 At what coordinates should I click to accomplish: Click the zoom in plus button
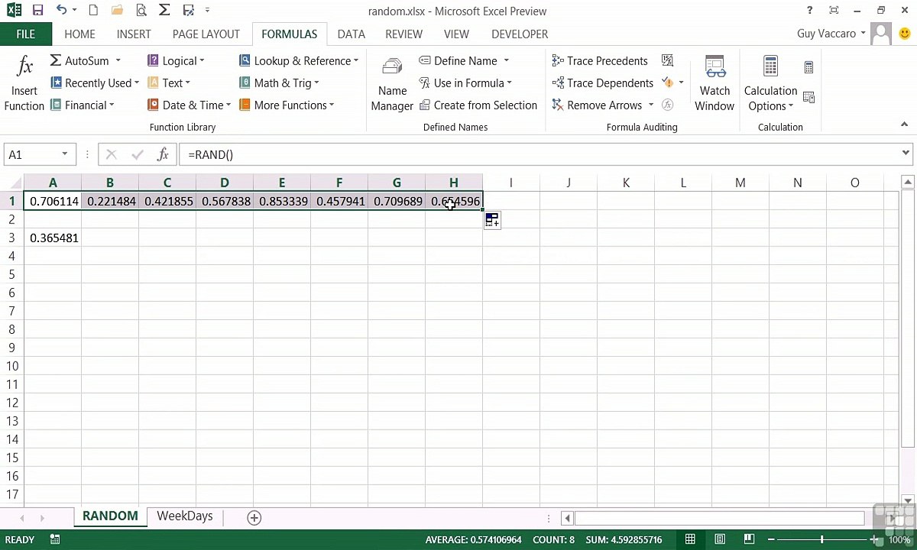point(874,539)
